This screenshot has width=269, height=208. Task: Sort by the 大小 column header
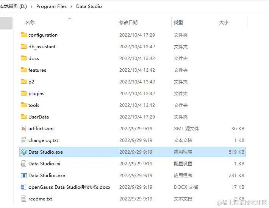224,22
